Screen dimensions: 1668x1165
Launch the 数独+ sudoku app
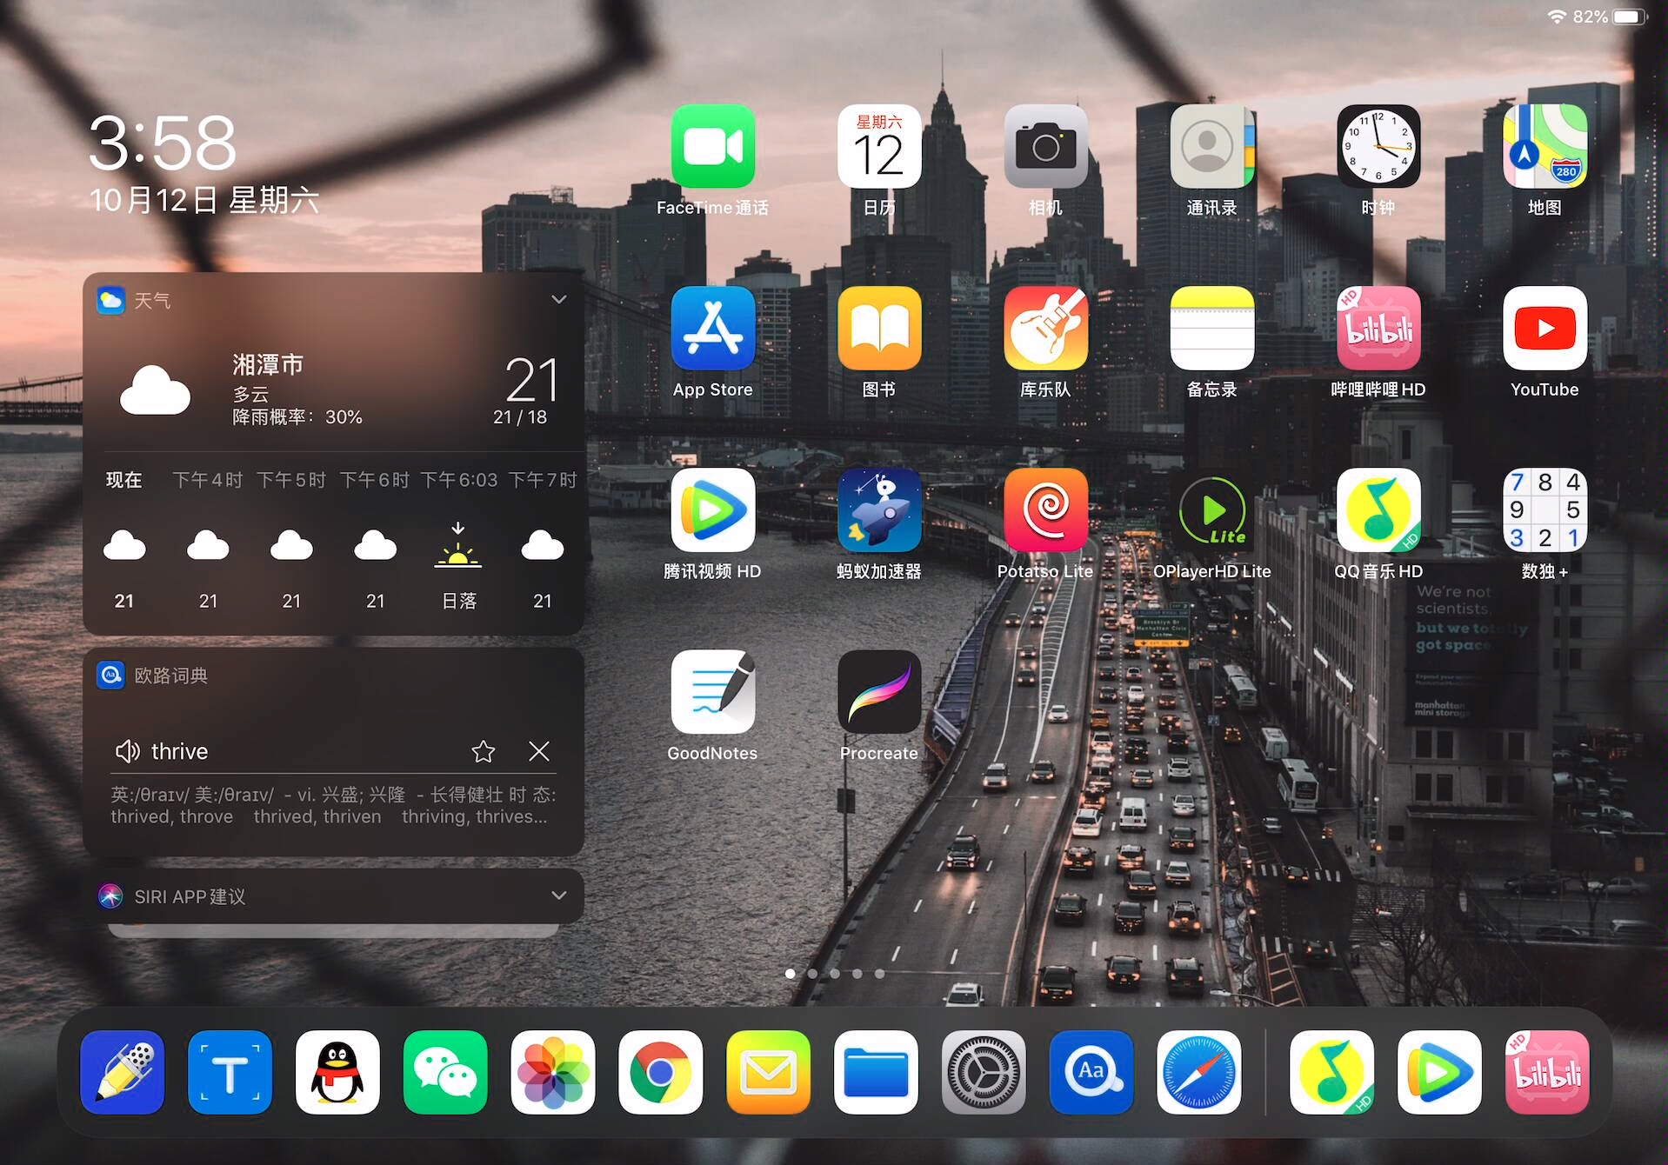point(1545,510)
